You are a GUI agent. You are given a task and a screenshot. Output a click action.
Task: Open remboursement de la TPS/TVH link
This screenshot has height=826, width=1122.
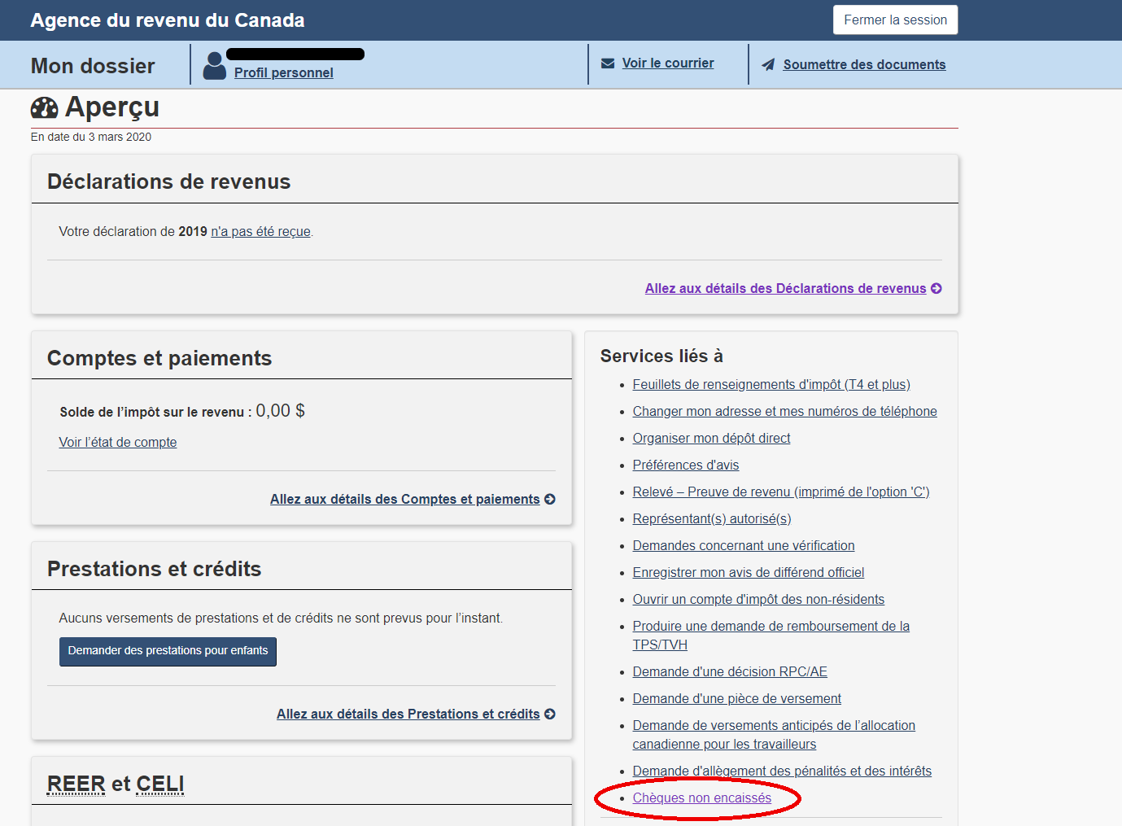coord(771,636)
